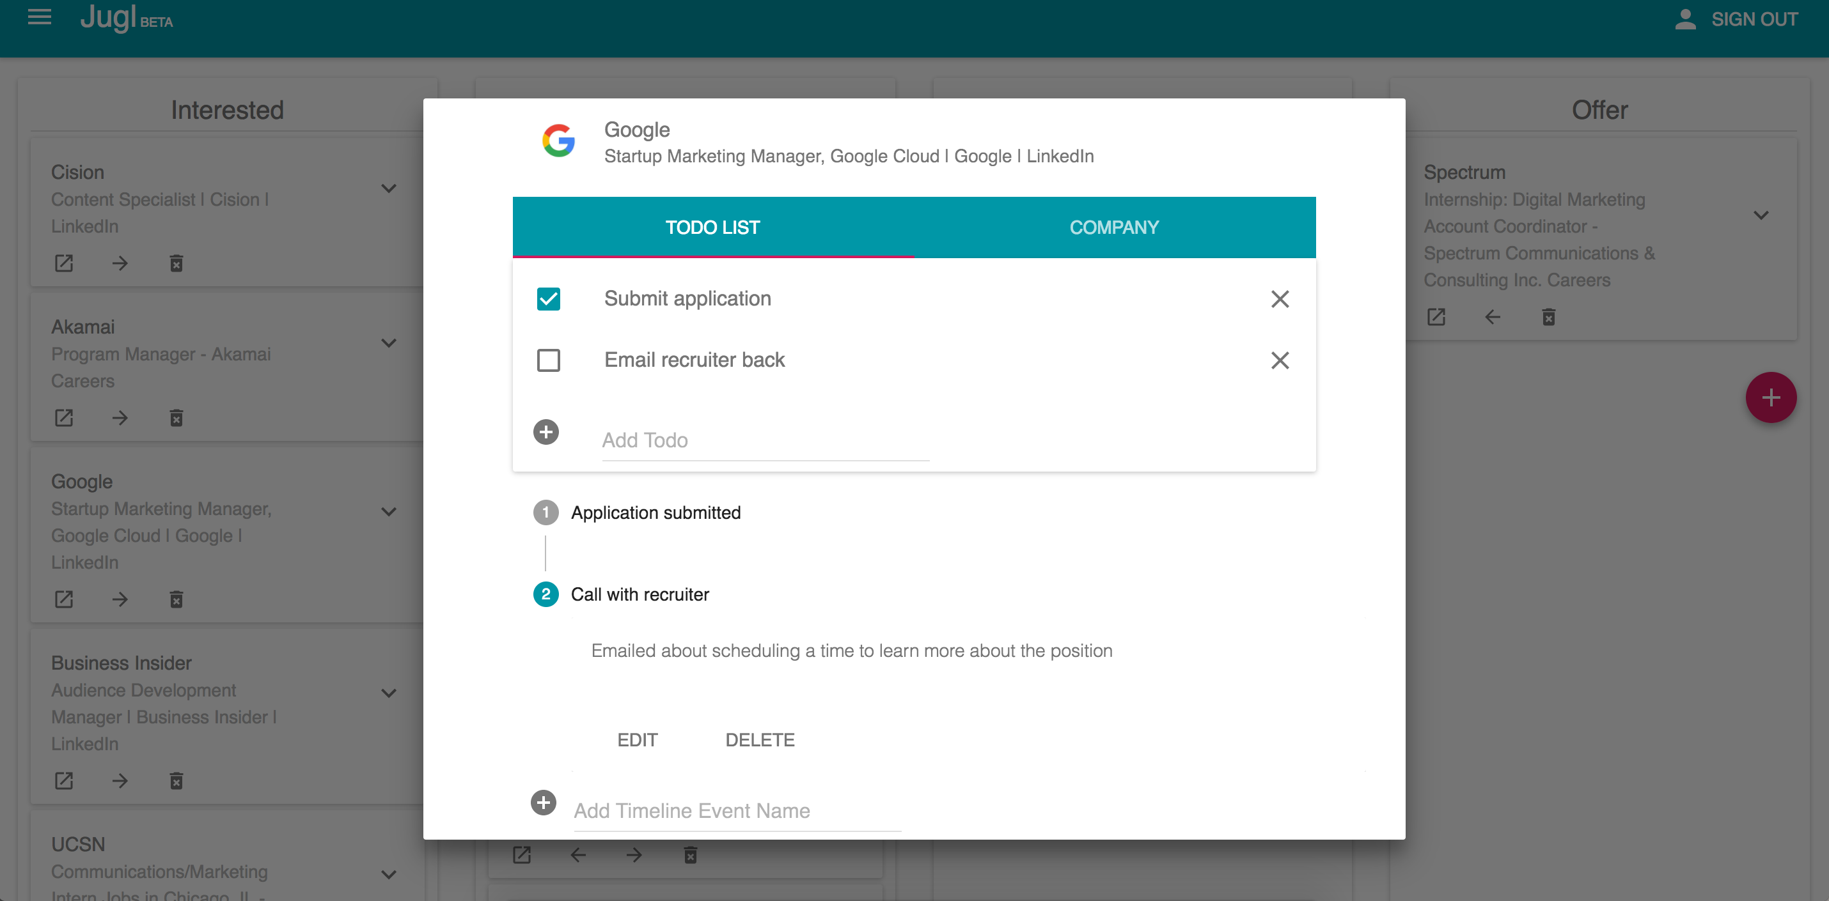1829x901 pixels.
Task: Open the Cision job posting link
Action: click(x=64, y=263)
